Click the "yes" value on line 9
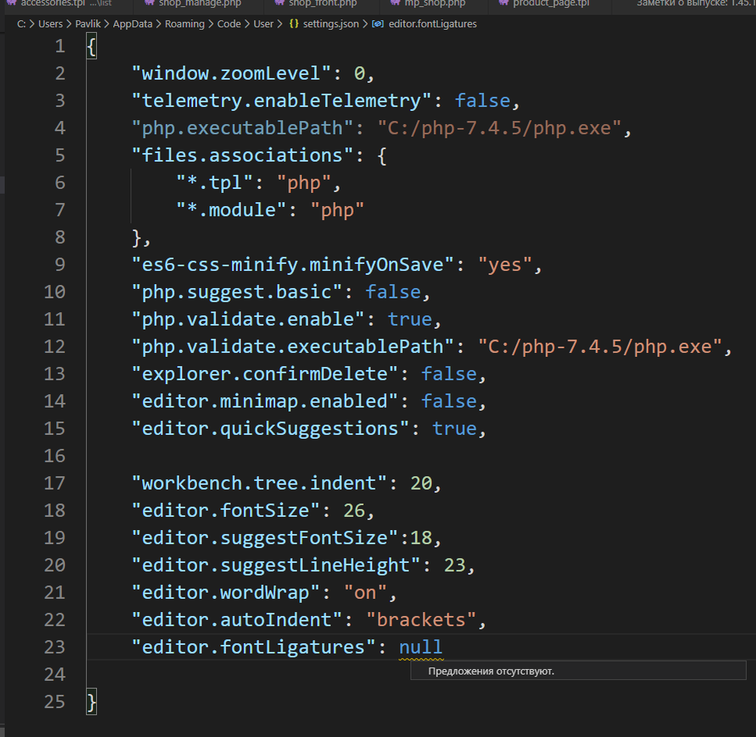This screenshot has height=737, width=756. (505, 265)
